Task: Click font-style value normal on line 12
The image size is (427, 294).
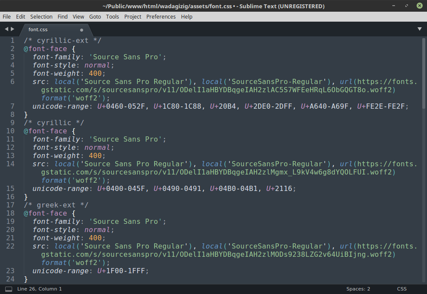Action: tap(97, 148)
